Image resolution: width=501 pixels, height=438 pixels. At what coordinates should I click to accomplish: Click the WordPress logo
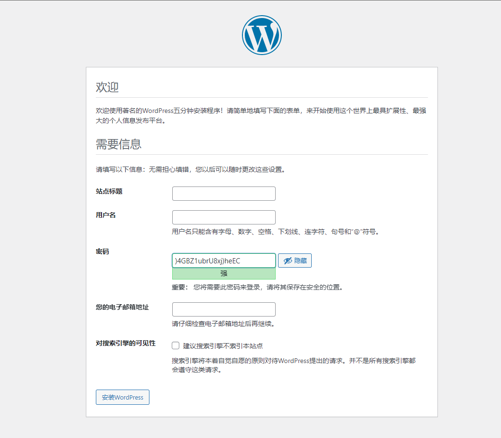(x=262, y=35)
